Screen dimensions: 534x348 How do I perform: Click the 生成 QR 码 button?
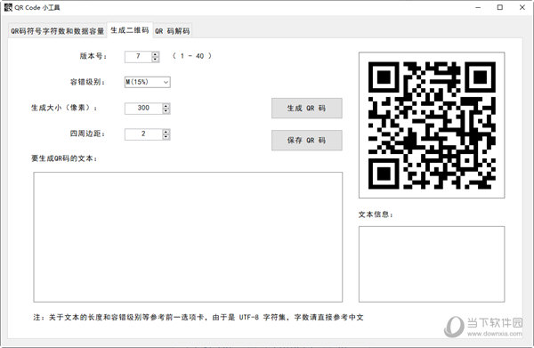(306, 109)
